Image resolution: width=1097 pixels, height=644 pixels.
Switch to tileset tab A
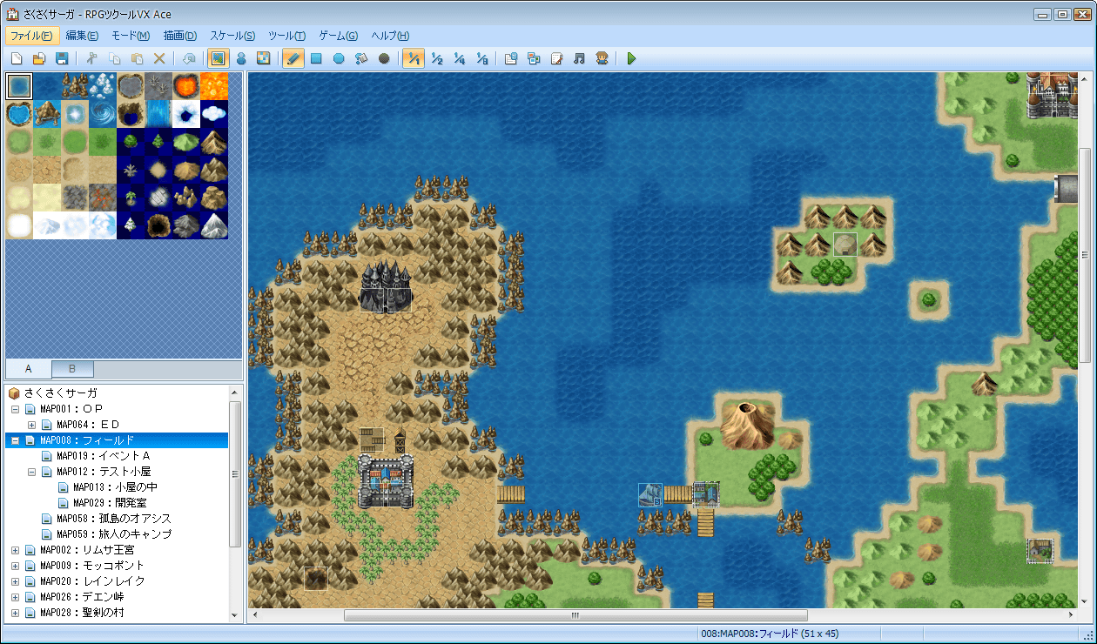29,369
